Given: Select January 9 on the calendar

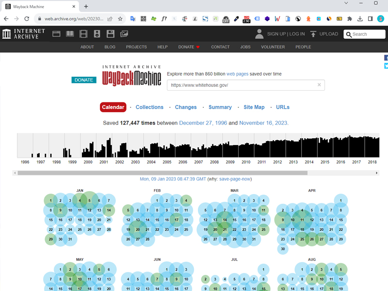Looking at the screenshot, I should coord(60,210).
